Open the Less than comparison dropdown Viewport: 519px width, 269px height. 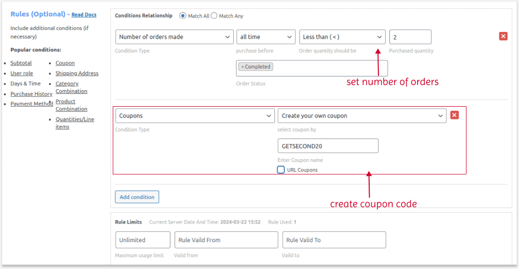[x=342, y=37]
